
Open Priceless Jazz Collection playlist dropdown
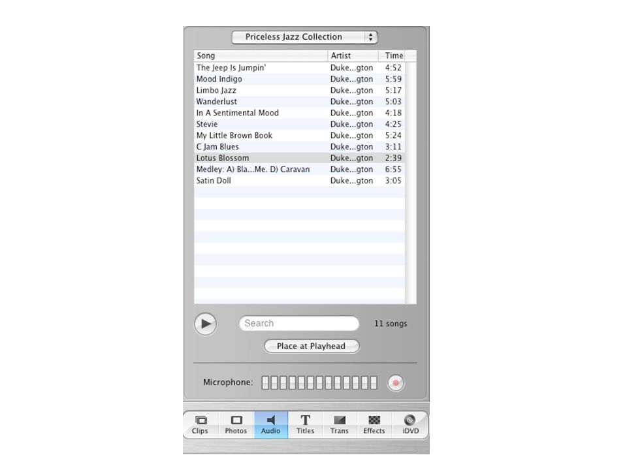point(304,37)
